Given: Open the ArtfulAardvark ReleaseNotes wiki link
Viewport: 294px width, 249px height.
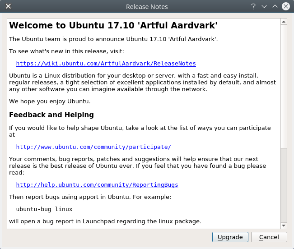Looking at the screenshot, I should click(106, 64).
